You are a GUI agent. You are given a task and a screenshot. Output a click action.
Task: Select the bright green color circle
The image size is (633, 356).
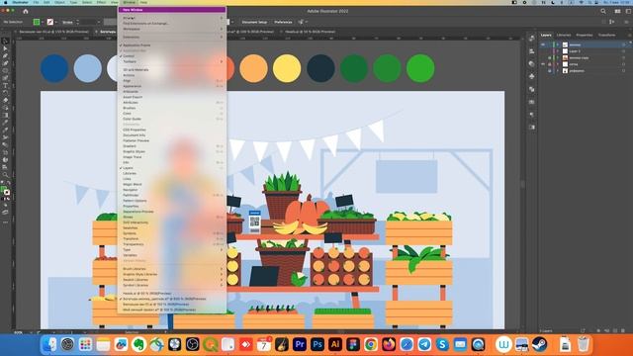[420, 68]
